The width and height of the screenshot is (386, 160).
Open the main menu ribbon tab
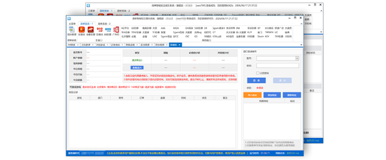click(x=72, y=24)
